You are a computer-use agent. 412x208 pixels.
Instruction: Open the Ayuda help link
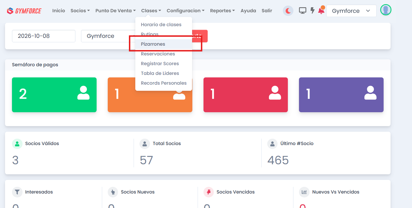[x=248, y=11]
